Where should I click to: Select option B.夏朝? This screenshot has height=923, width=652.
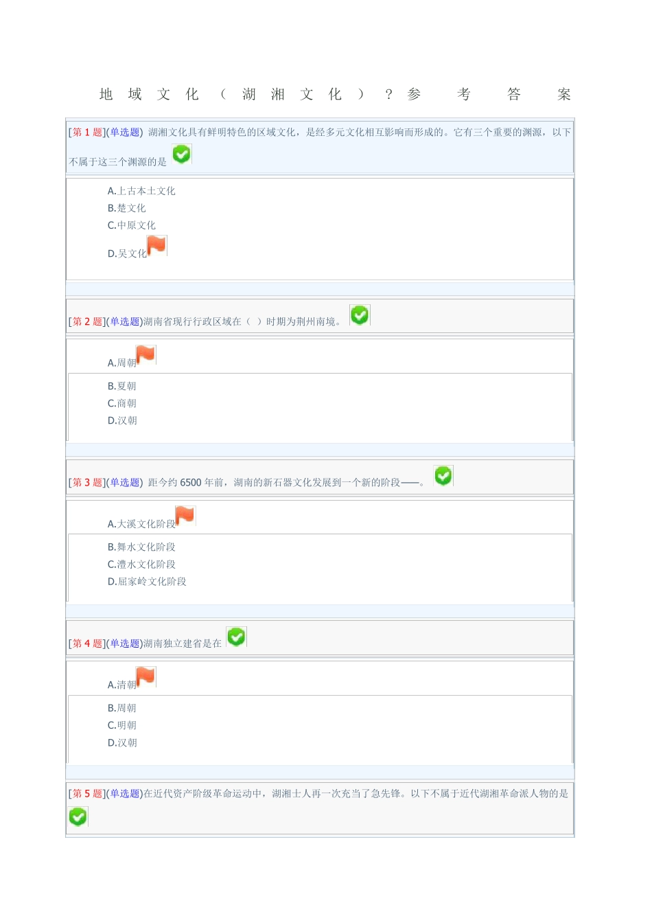click(121, 386)
